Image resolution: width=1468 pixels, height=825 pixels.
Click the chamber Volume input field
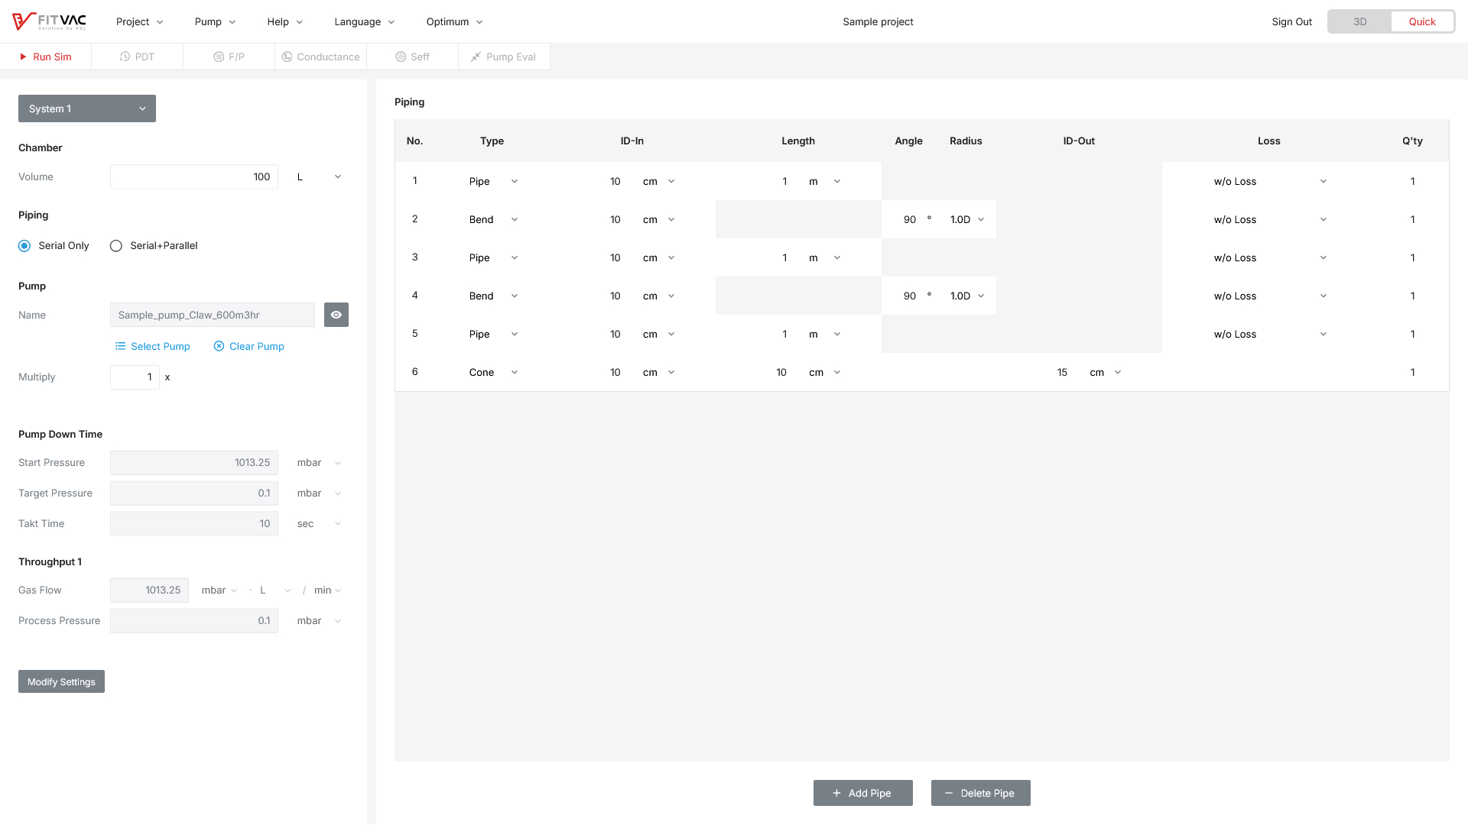point(194,176)
